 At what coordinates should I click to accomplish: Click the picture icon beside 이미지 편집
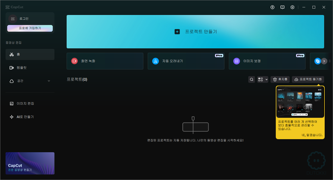[12, 104]
